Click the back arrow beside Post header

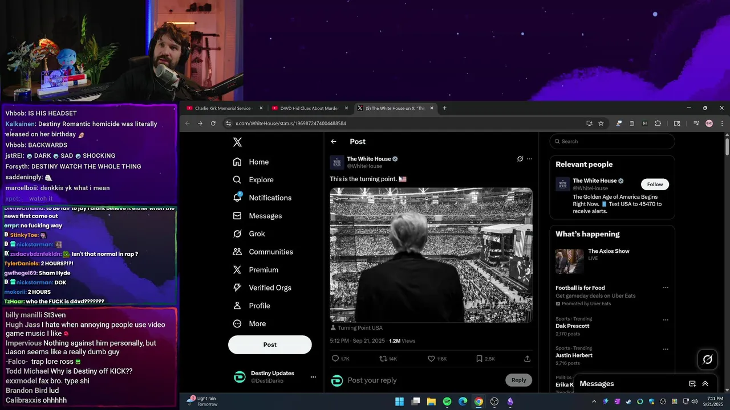334,141
